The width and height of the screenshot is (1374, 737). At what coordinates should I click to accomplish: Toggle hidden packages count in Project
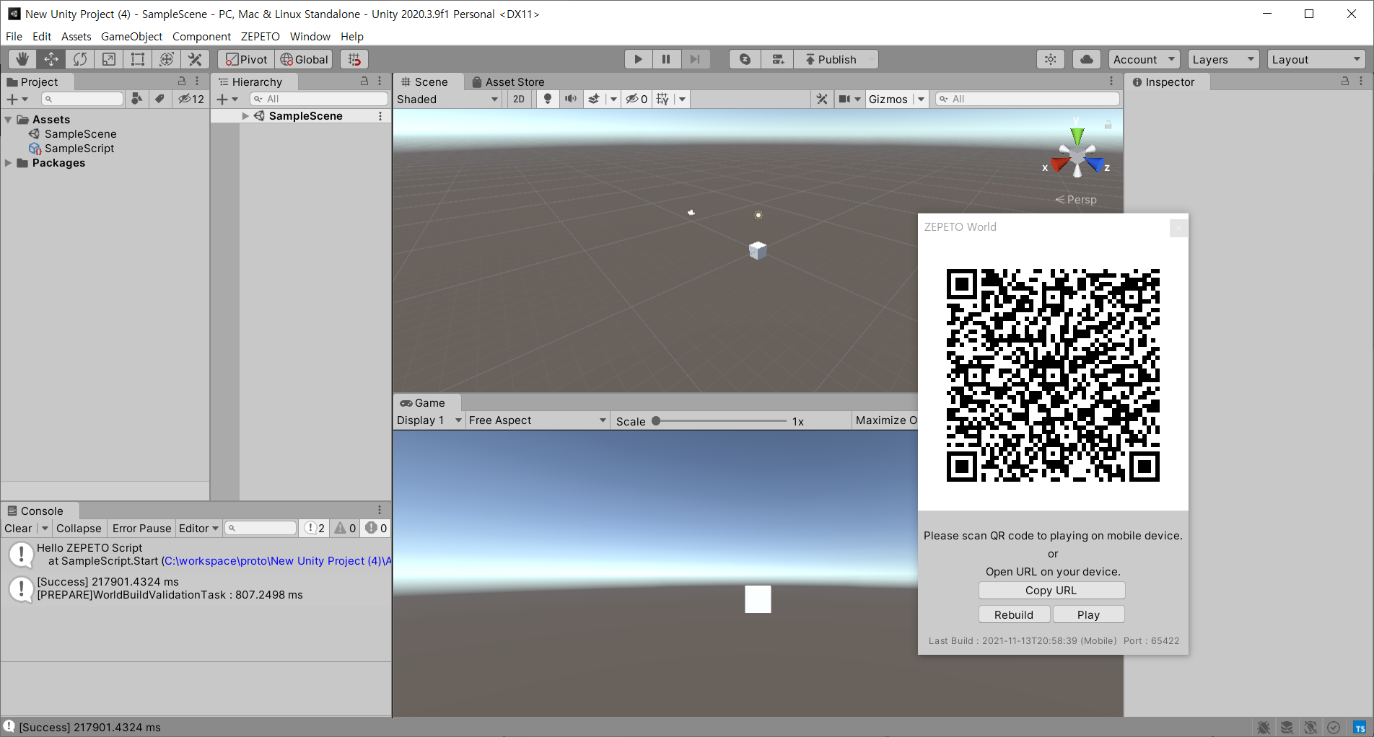pos(191,99)
